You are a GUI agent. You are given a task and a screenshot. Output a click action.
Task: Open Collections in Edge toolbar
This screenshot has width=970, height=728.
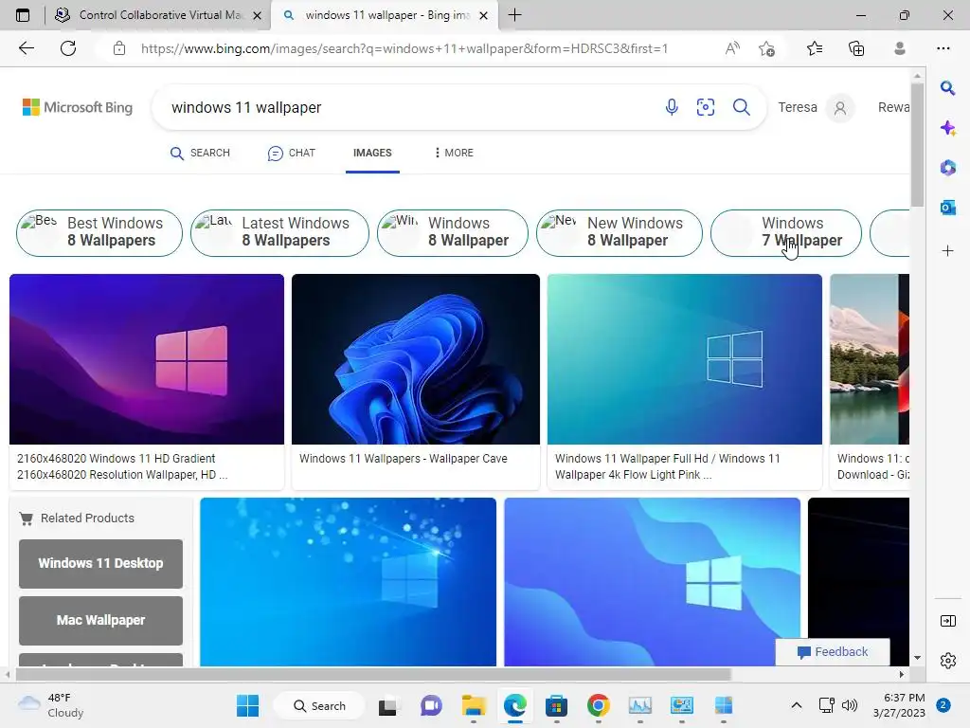point(856,48)
